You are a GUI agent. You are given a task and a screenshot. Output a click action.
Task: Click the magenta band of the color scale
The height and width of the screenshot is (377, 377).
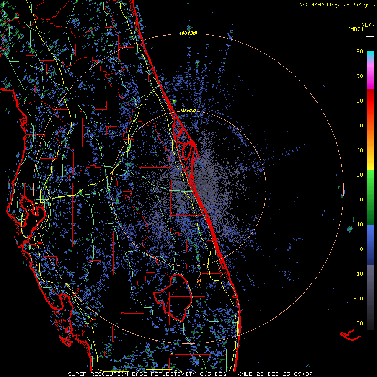370,77
